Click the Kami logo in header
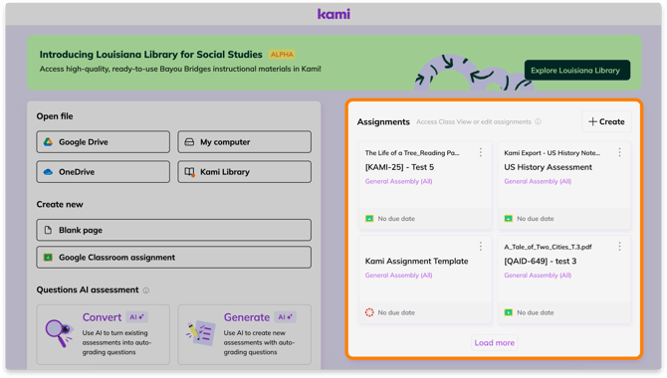667x378 pixels. point(333,14)
